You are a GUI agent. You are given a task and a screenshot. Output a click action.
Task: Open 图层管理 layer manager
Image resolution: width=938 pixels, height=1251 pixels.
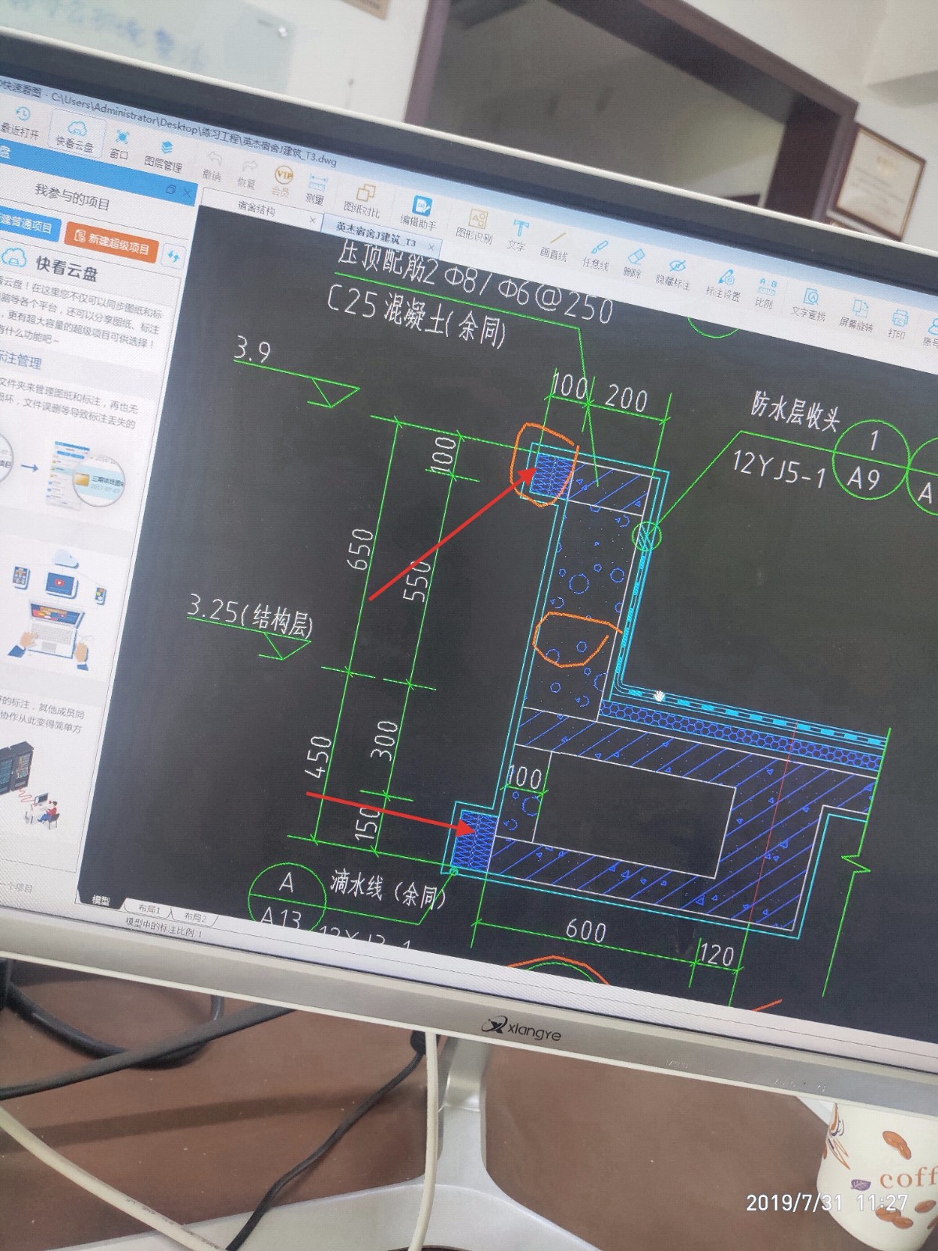164,156
